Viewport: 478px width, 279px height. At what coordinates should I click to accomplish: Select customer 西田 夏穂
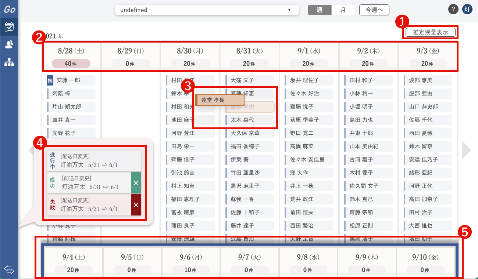(428, 133)
